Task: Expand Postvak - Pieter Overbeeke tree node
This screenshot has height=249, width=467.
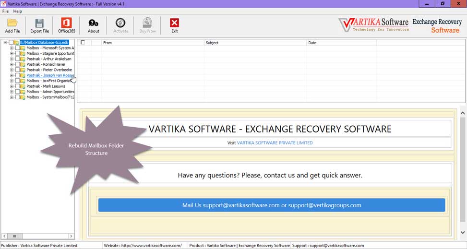Action: pos(12,70)
